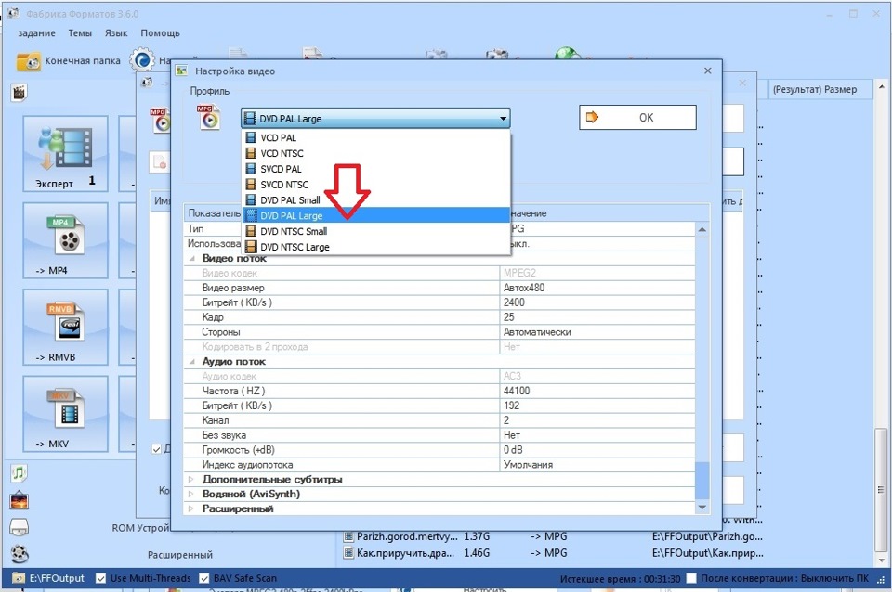
Task: Select highlighted DVD PAL Large list option
Action: tap(375, 216)
